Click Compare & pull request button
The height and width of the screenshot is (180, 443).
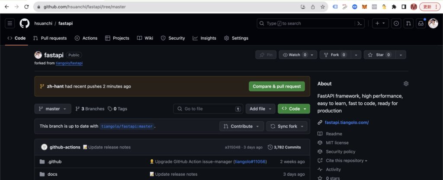pos(276,86)
